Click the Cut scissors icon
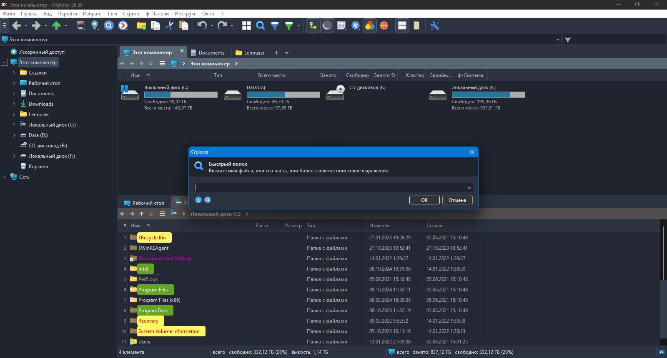667x358 pixels. tap(169, 26)
